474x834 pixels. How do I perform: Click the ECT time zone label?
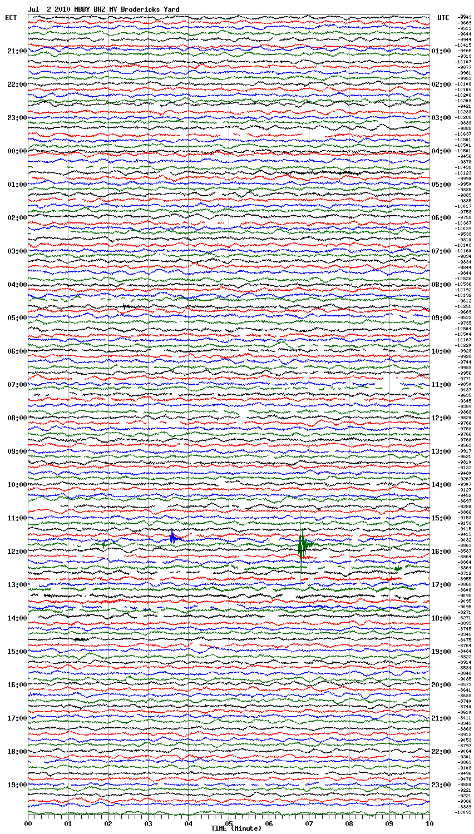[x=11, y=18]
